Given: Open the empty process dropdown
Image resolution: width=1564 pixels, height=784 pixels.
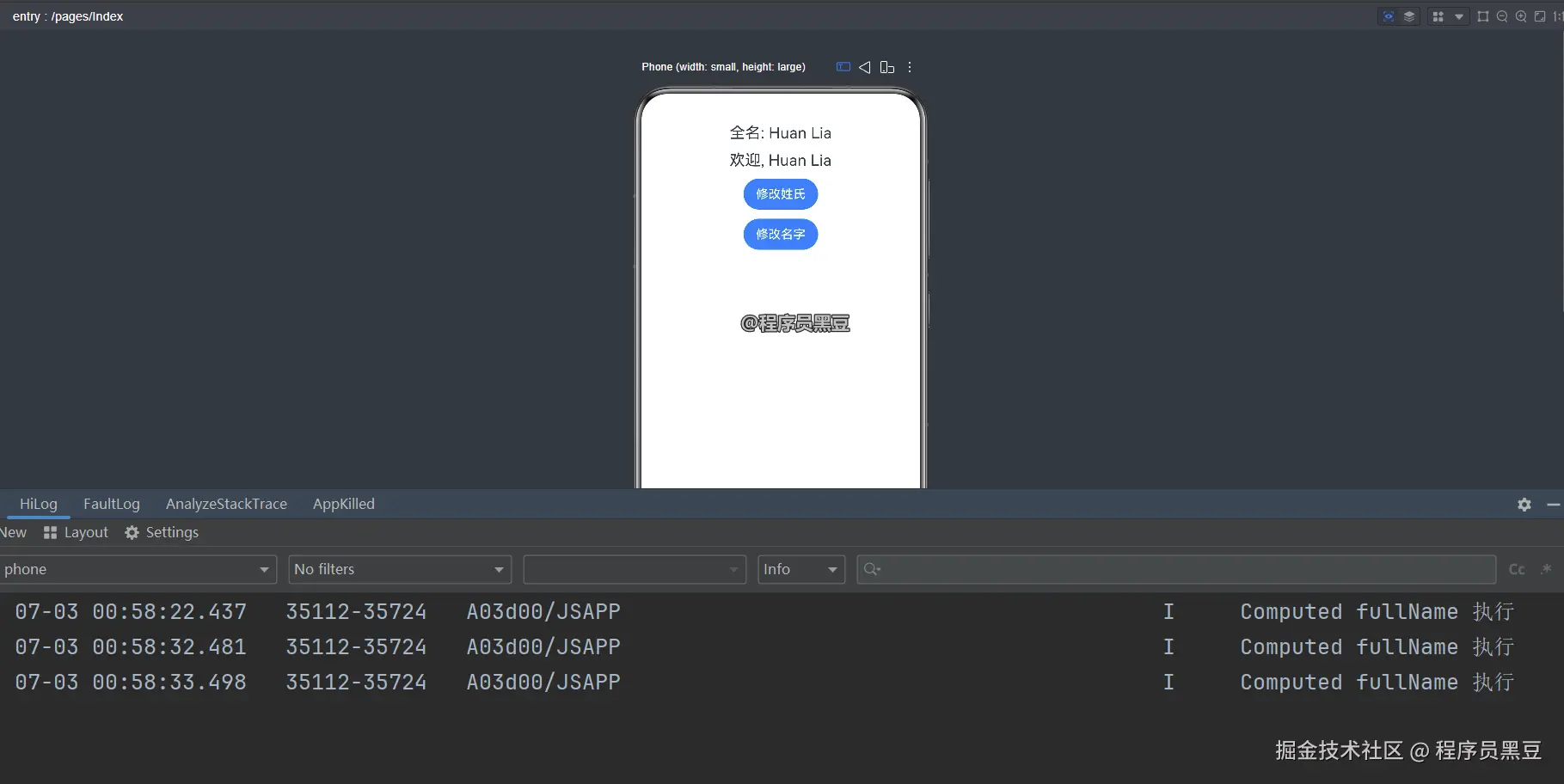Looking at the screenshot, I should (635, 569).
